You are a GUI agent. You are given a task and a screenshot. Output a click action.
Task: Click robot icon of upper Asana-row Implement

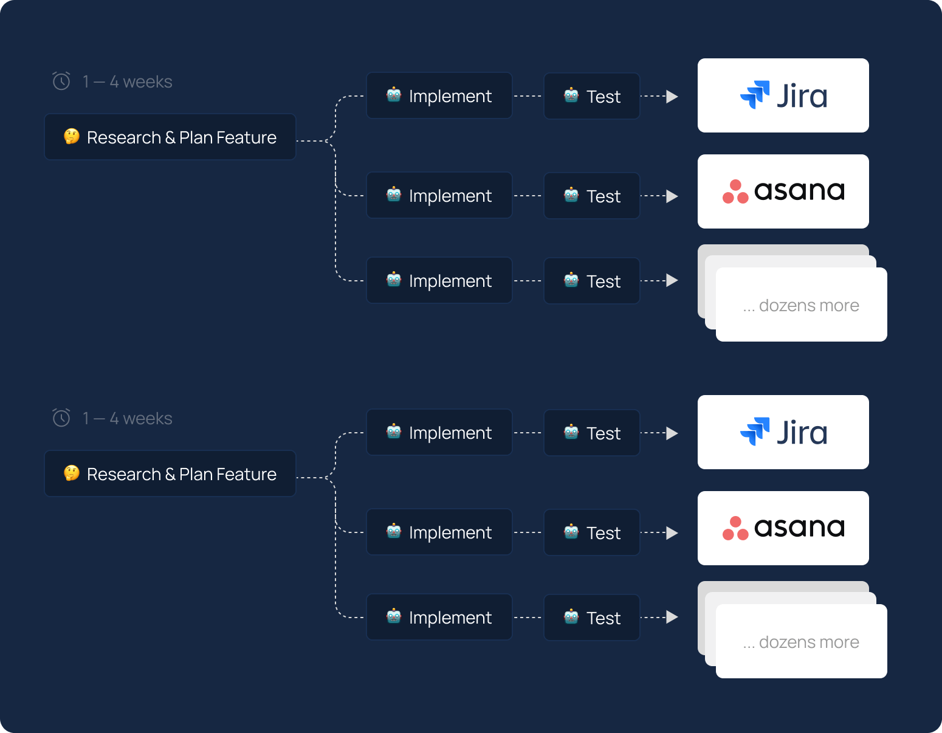(394, 194)
